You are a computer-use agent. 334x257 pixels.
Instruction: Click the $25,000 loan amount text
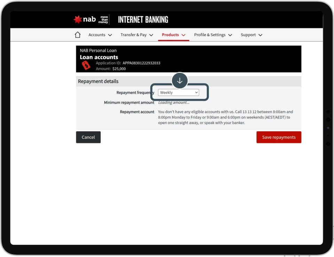(x=119, y=69)
